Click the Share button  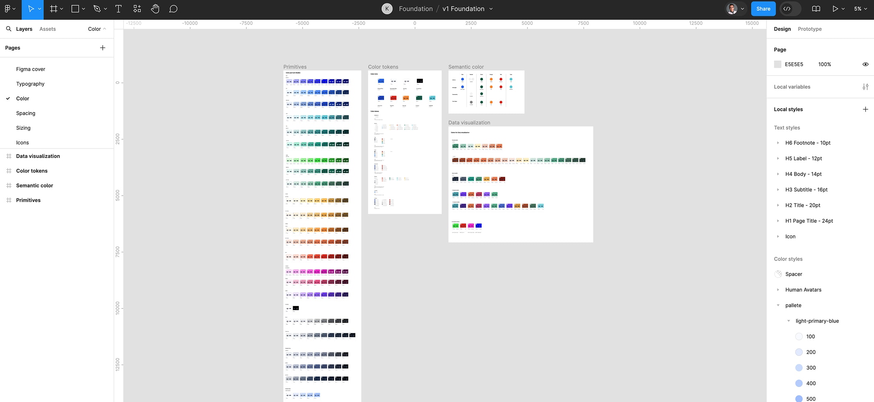point(763,9)
